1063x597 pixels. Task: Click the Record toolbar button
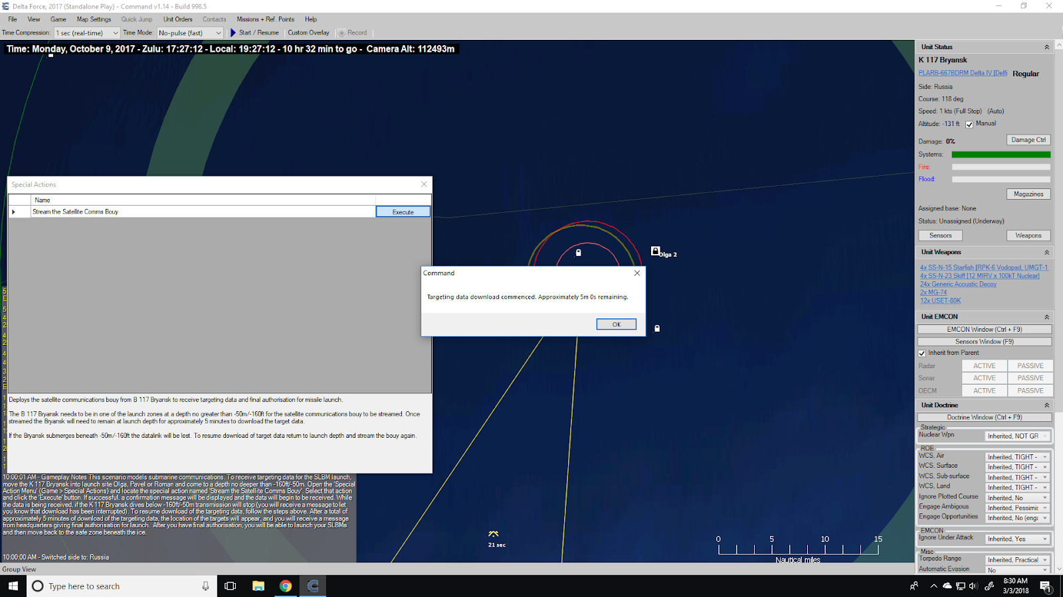353,33
